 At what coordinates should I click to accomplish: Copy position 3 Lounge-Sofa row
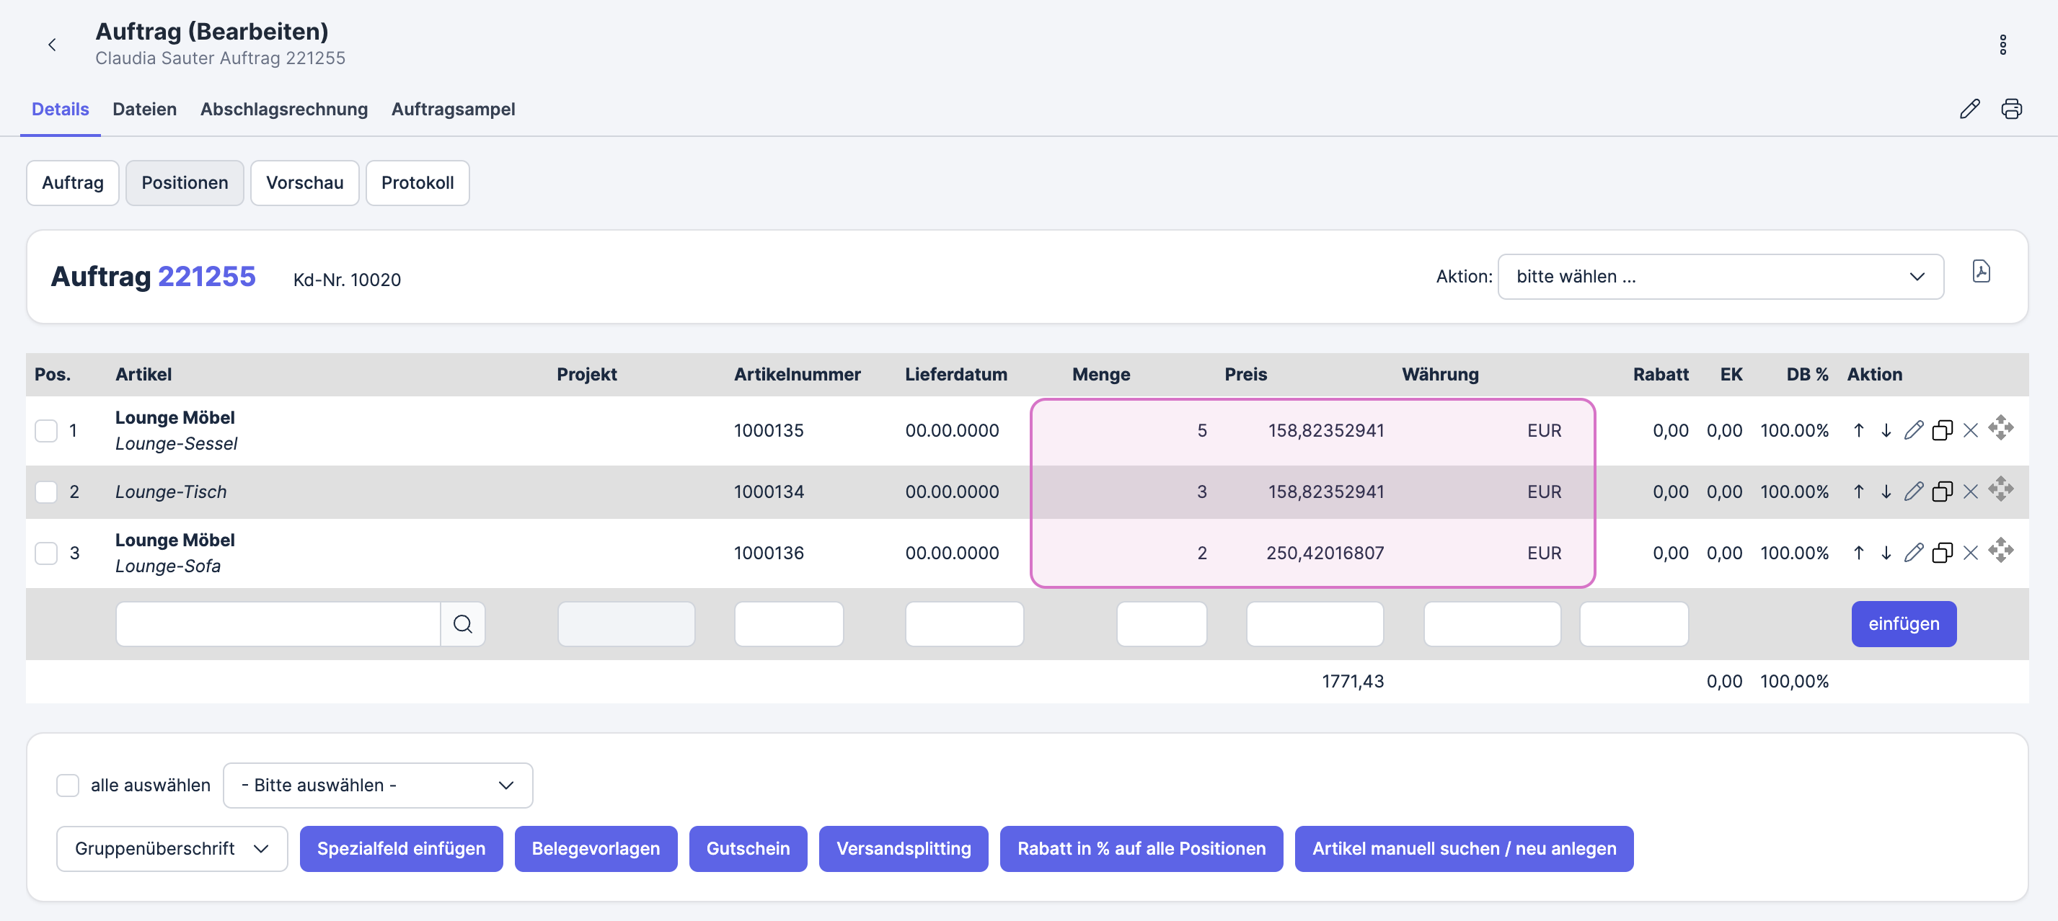click(1941, 553)
